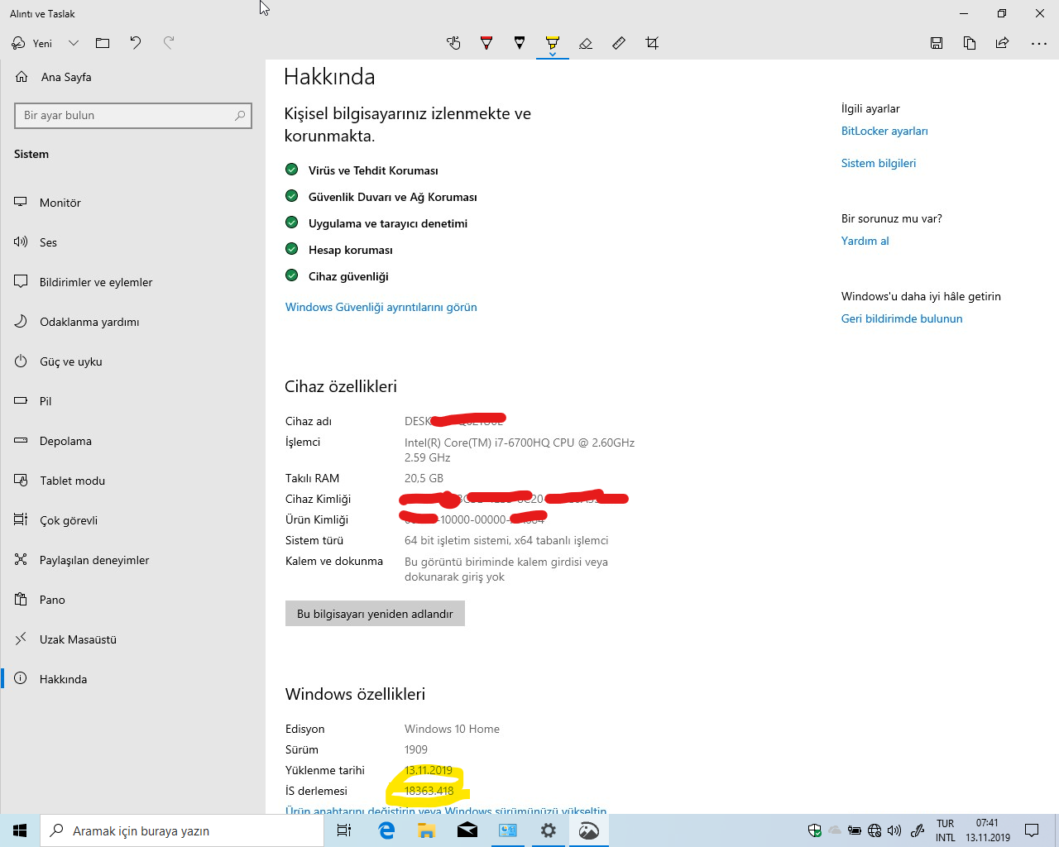
Task: Click the search magnifier in settings box
Action: [240, 116]
